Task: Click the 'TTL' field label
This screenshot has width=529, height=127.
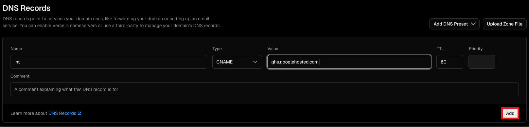Action: pos(440,48)
